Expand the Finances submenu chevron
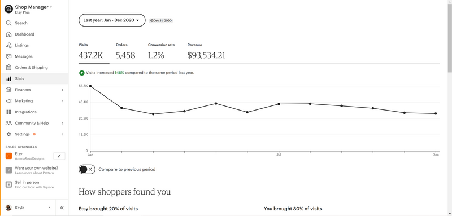 tap(63, 90)
